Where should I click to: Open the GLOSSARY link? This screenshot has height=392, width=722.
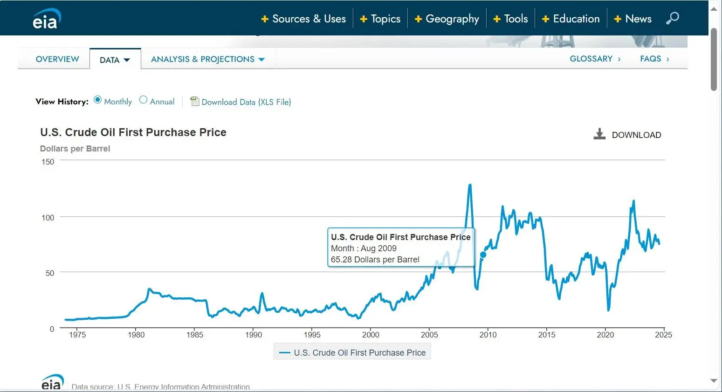pos(595,59)
